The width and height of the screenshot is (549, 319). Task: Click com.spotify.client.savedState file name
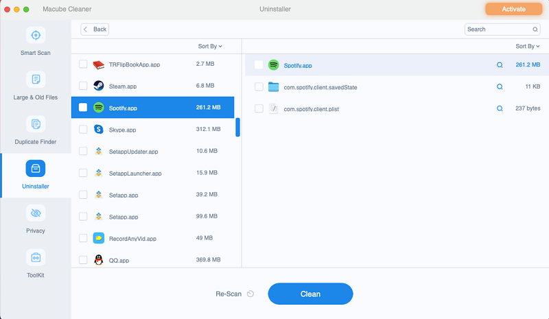(320, 88)
